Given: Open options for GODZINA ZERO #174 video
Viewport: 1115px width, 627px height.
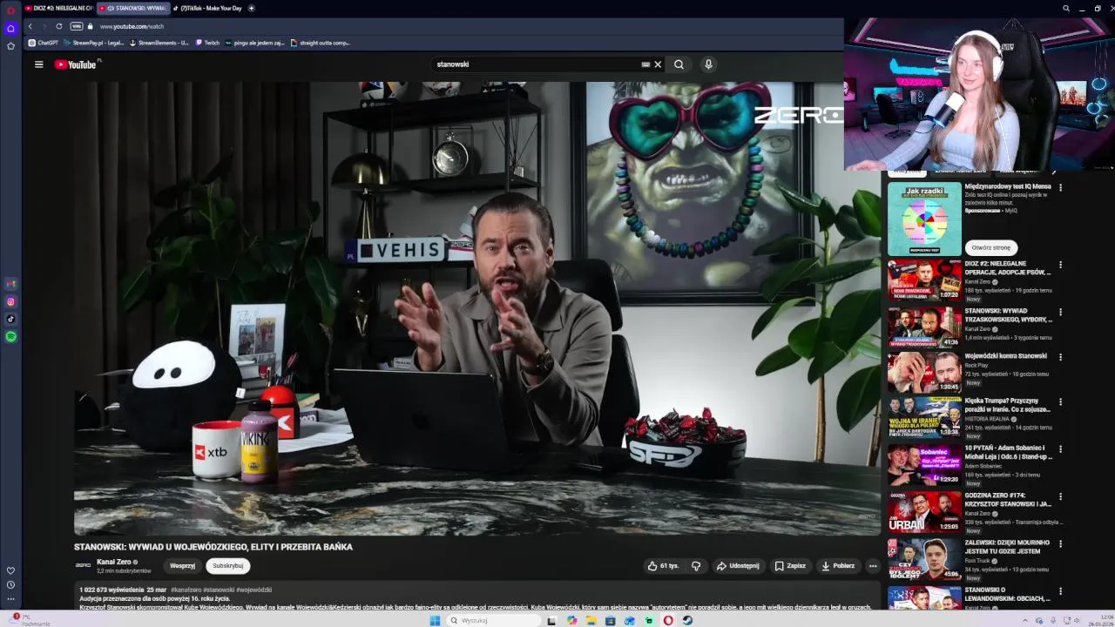Looking at the screenshot, I should 1060,496.
